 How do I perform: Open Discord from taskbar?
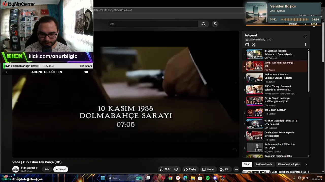click(x=215, y=178)
